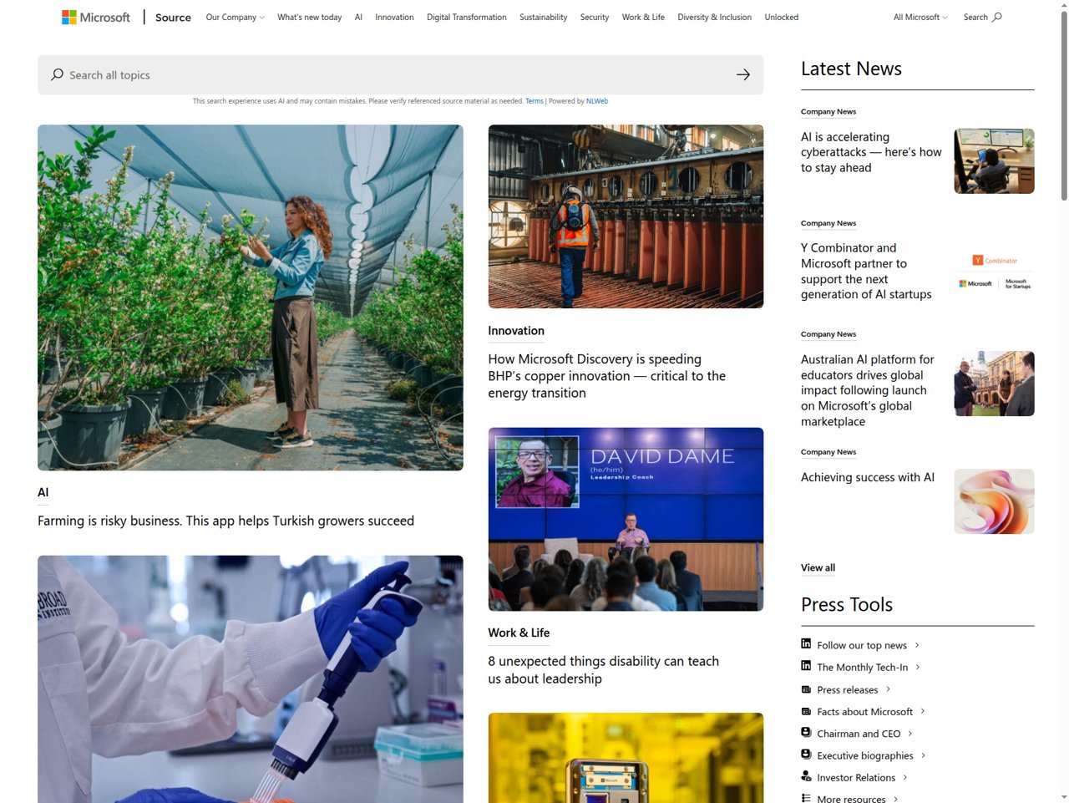Click chevron next to Investor Relations
Image resolution: width=1069 pixels, height=803 pixels.
(905, 777)
